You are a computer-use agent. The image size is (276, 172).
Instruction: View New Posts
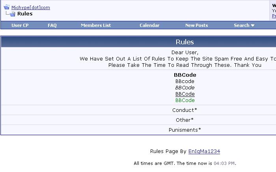coord(196,25)
